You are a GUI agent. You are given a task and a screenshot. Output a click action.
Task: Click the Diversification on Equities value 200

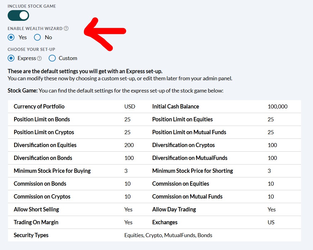coord(129,145)
